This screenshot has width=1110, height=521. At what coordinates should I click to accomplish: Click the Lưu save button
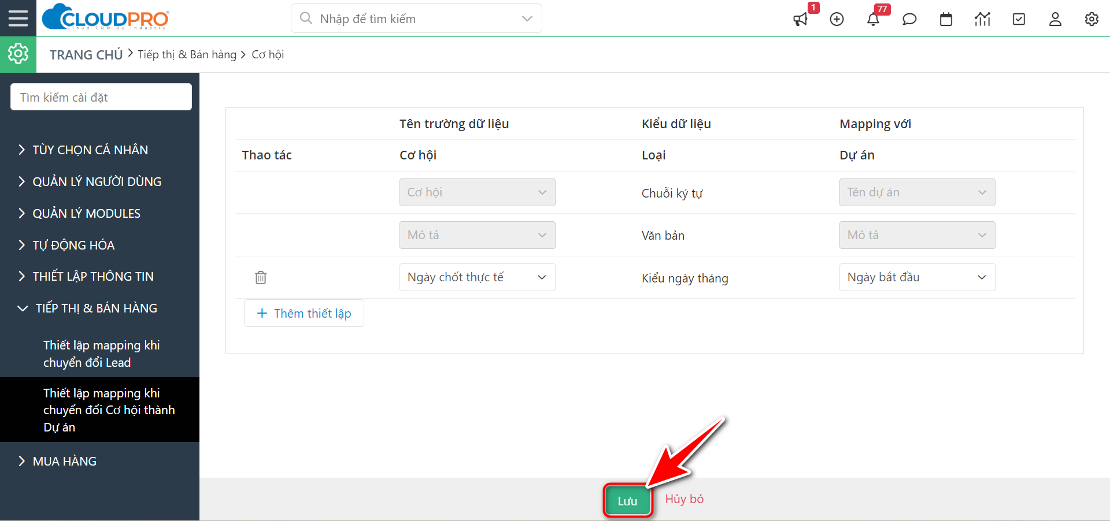[x=628, y=501]
